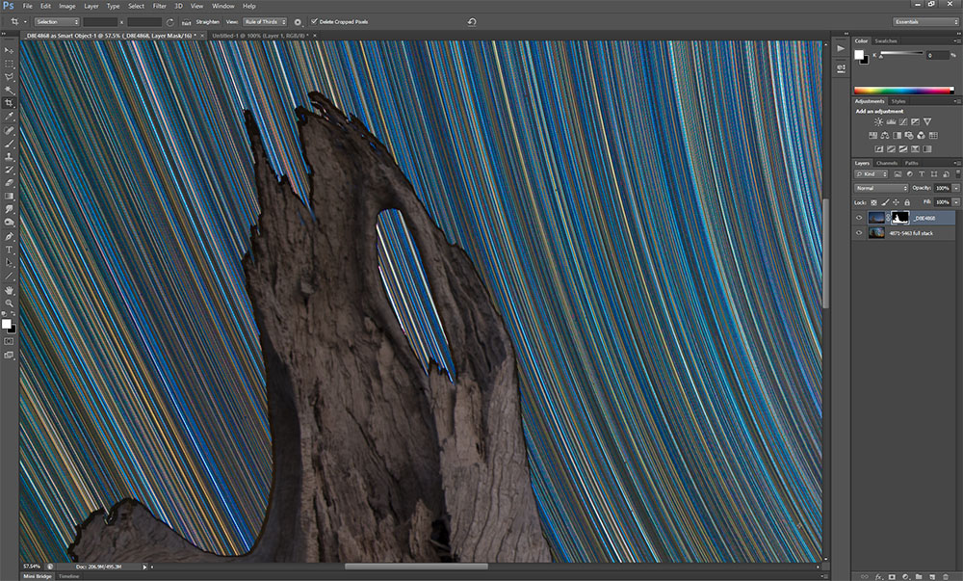Toggle pixel layers filter

898,174
